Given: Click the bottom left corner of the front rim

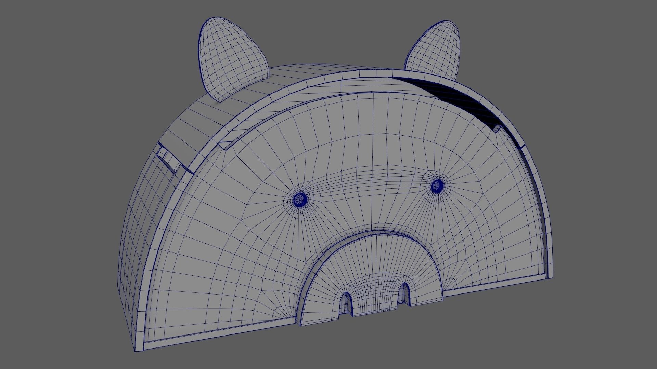Looking at the screenshot, I should 140,347.
